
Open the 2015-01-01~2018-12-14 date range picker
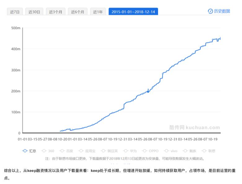(133, 12)
